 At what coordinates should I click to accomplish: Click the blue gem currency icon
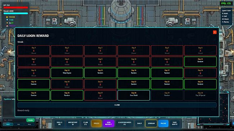(7, 20)
